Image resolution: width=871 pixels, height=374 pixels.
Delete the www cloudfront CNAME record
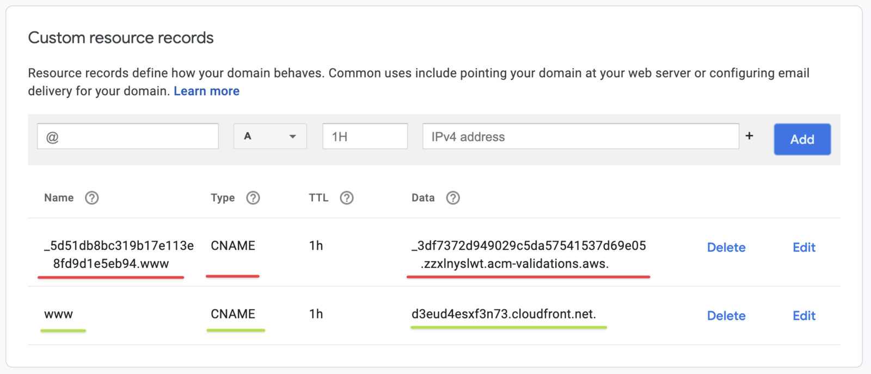726,316
